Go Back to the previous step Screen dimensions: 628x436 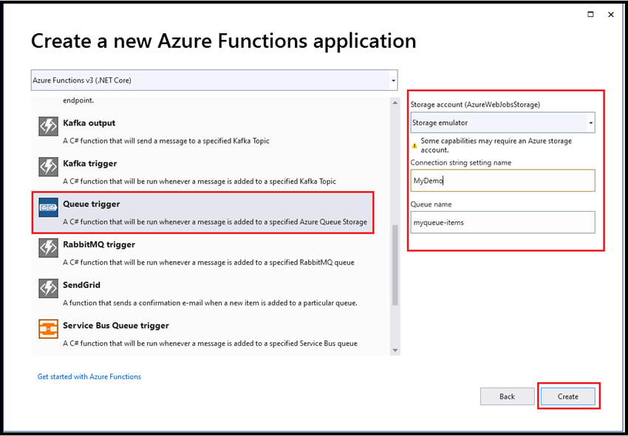click(x=507, y=396)
